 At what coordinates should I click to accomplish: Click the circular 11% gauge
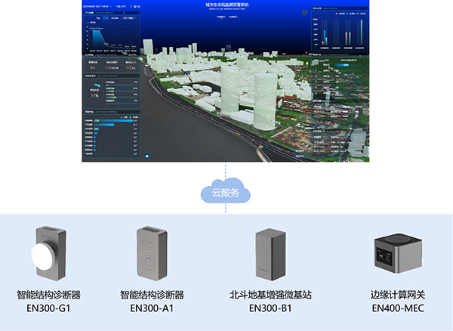coord(96,95)
